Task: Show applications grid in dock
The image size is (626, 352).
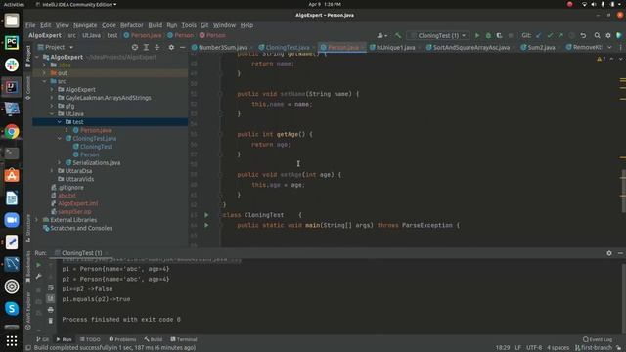Action: coord(12,341)
